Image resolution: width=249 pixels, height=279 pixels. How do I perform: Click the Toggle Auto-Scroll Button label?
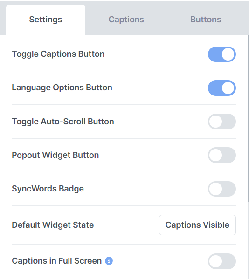click(x=63, y=122)
